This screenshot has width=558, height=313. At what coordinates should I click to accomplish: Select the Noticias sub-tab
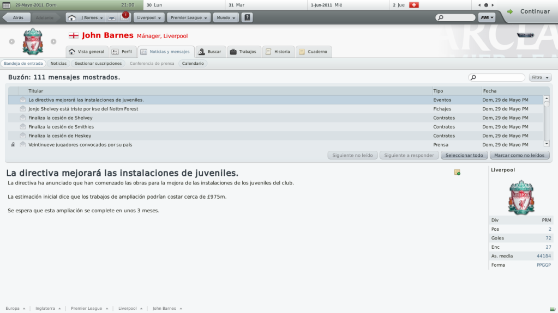click(58, 63)
